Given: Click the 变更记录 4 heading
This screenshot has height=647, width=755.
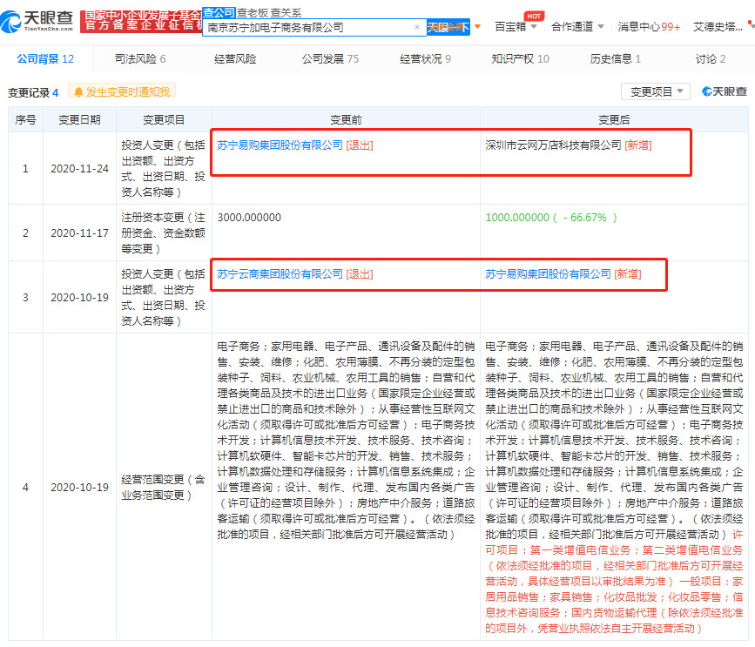Looking at the screenshot, I should click(33, 92).
